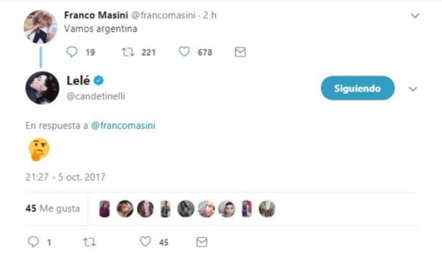442x257 pixels.
Task: Click the first liker's avatar thumbnail
Action: [105, 209]
